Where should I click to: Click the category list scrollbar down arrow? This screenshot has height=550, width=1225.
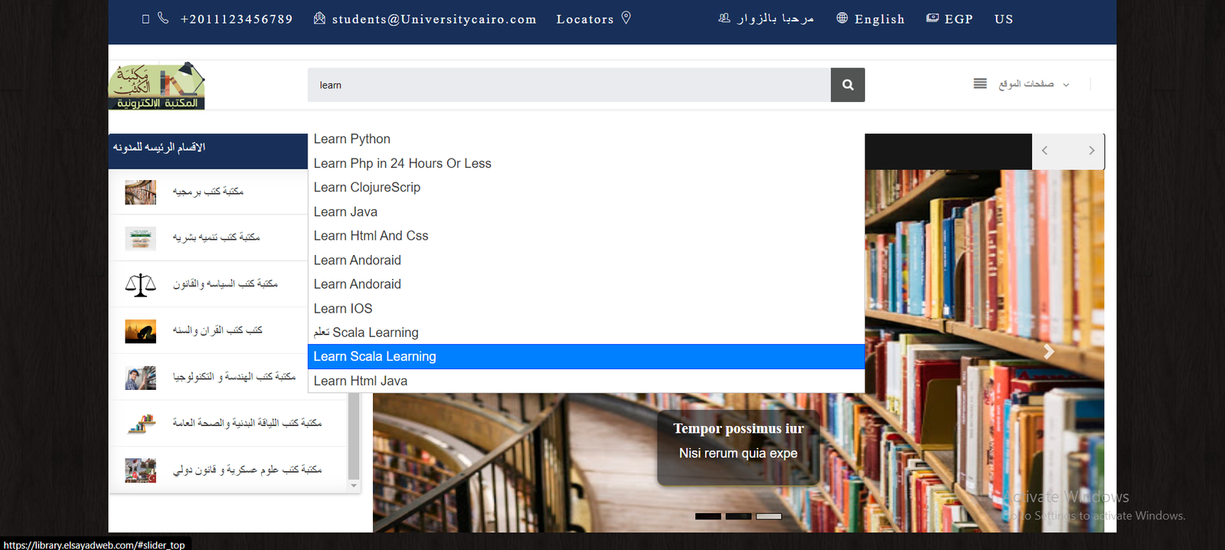click(353, 486)
